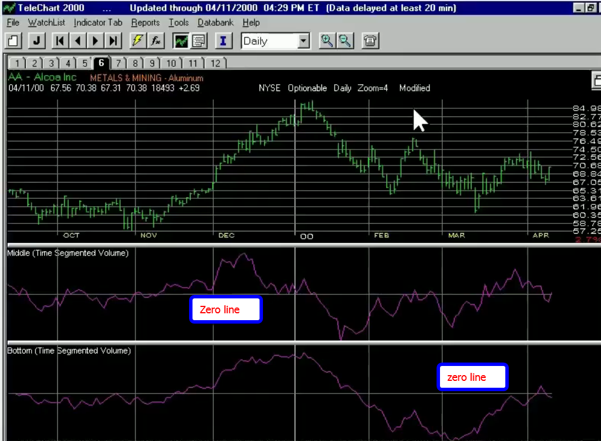Screen dimensions: 601x441
Task: Click the Modified status text
Action: pos(415,88)
